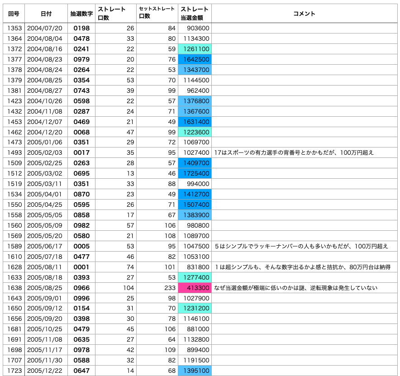Click prize amount 831800

tap(195, 267)
